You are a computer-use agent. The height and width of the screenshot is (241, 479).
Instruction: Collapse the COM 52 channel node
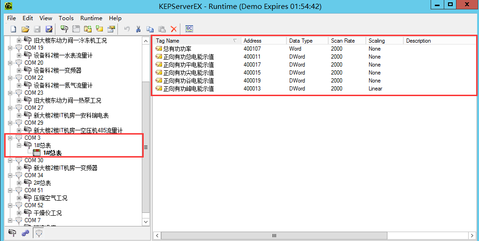click(x=10, y=205)
